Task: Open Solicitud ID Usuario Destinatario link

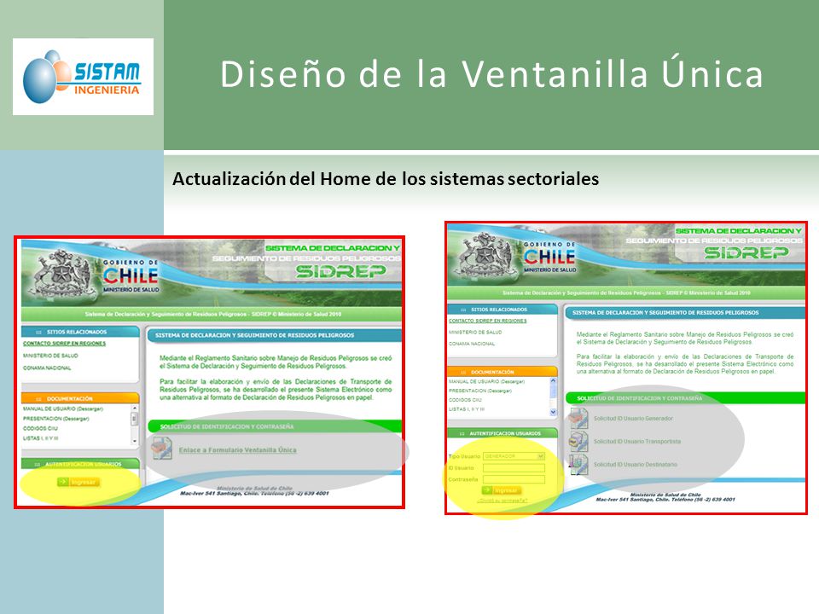Action: [635, 465]
